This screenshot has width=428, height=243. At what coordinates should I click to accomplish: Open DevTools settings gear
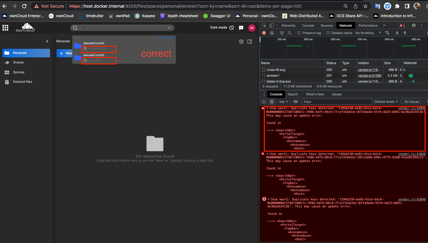pos(414,25)
